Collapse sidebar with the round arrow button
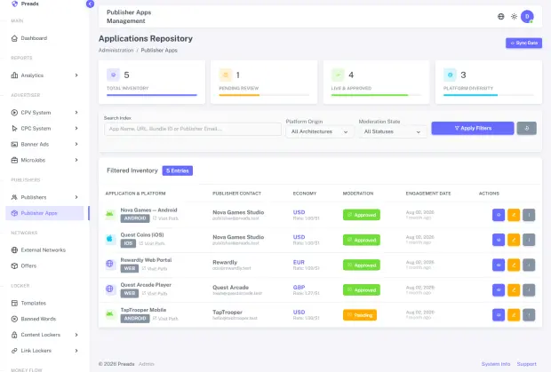This screenshot has height=372, width=551. 90,4
